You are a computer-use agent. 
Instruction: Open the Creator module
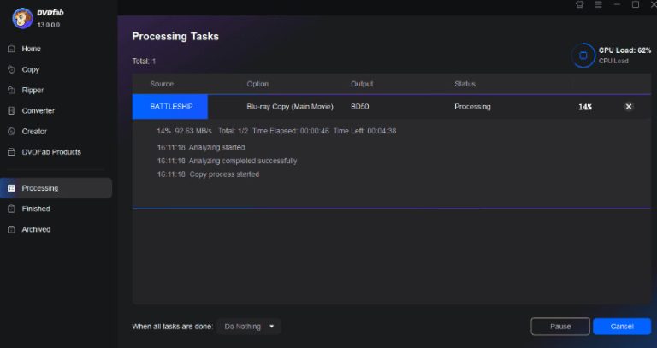[x=34, y=131]
